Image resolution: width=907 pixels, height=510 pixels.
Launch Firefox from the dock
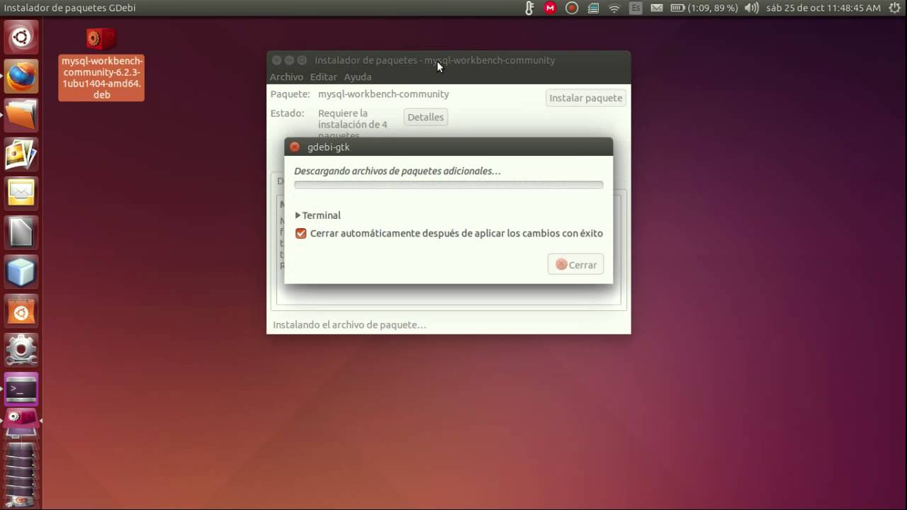click(21, 76)
